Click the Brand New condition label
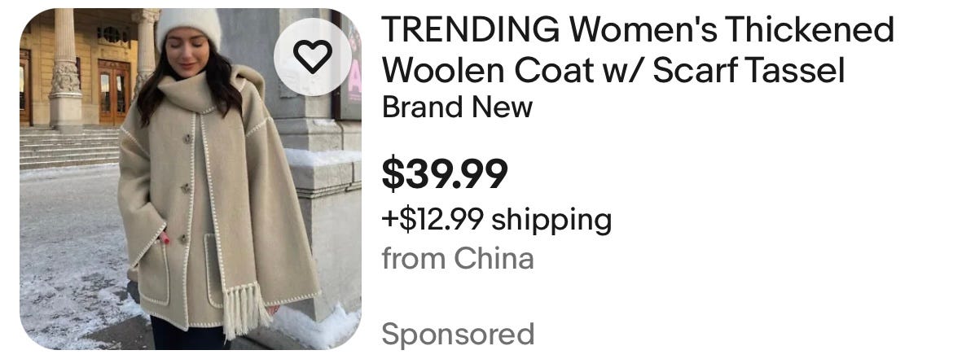Screen dimensions: 953x359 point(457,107)
